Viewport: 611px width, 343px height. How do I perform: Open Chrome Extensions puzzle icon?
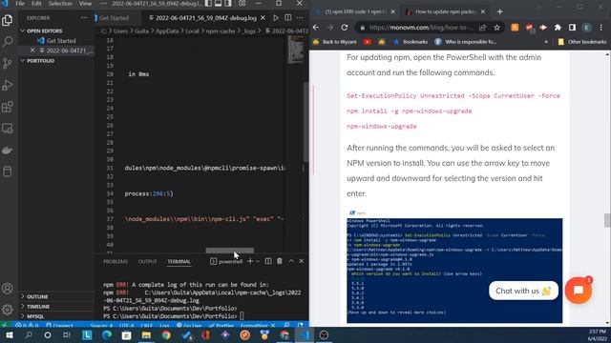pyautogui.click(x=558, y=28)
